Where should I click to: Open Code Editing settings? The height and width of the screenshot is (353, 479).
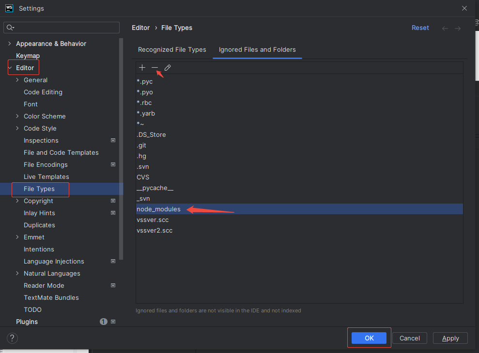tap(43, 92)
